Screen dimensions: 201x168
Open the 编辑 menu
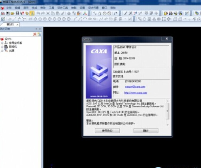click(17, 8)
